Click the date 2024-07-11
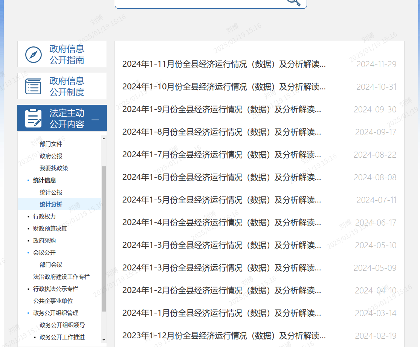Image resolution: width=420 pixels, height=347 pixels. coord(376,200)
